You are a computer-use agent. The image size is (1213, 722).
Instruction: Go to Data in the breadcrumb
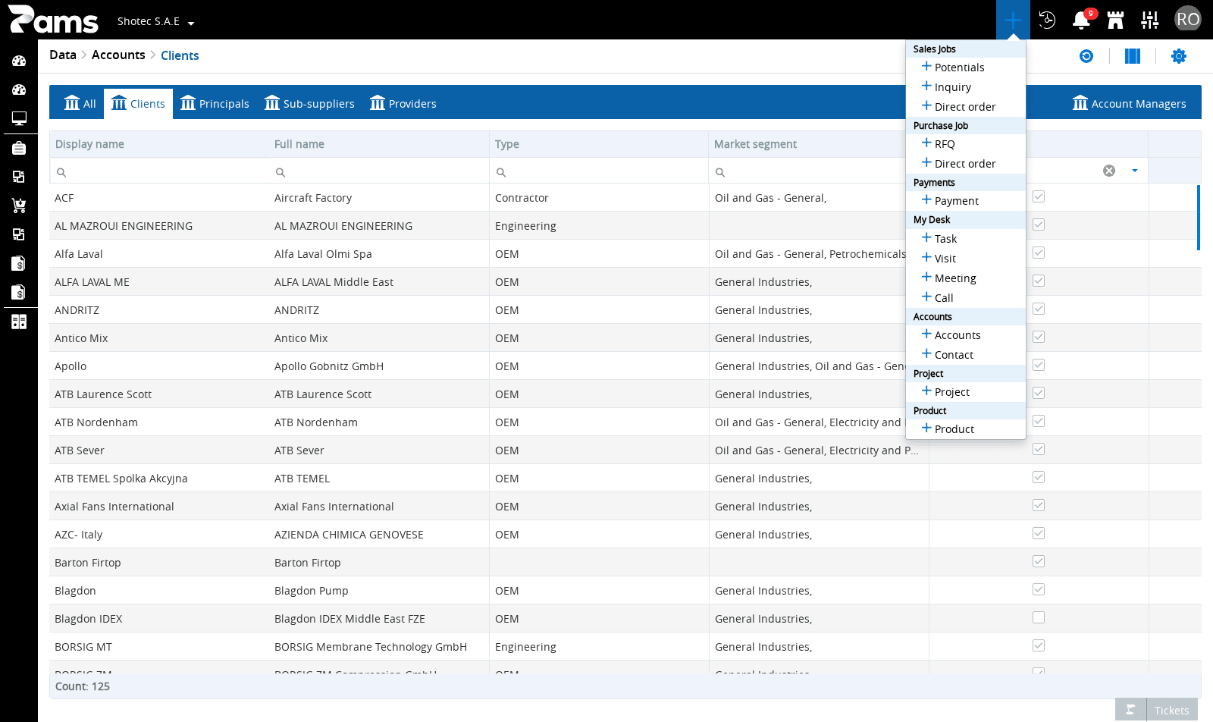coord(63,55)
